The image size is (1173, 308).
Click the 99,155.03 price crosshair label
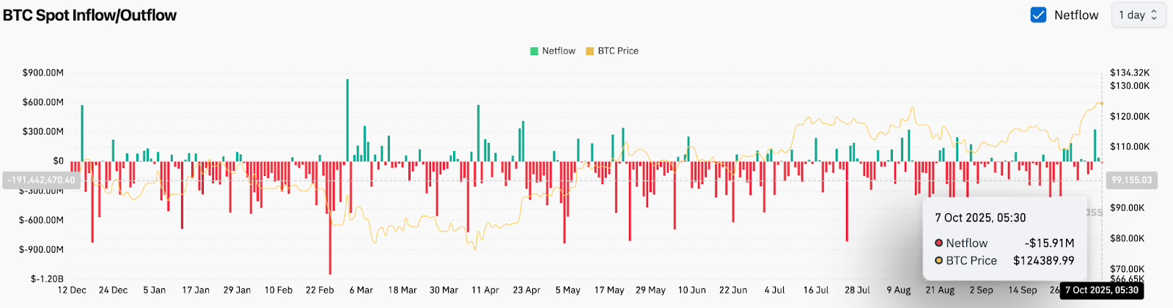1131,180
